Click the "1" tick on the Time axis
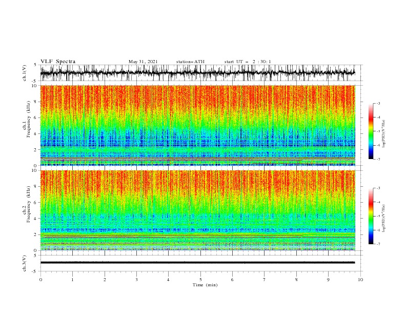 pyautogui.click(x=72, y=280)
